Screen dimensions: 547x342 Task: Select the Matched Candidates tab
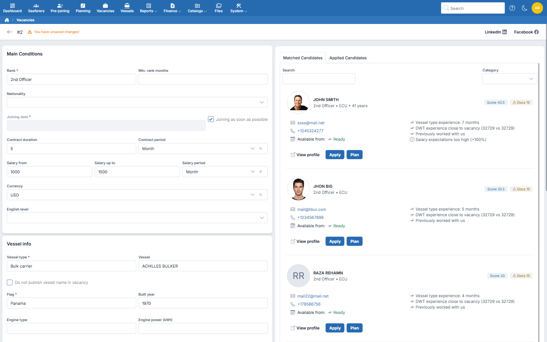pos(303,58)
